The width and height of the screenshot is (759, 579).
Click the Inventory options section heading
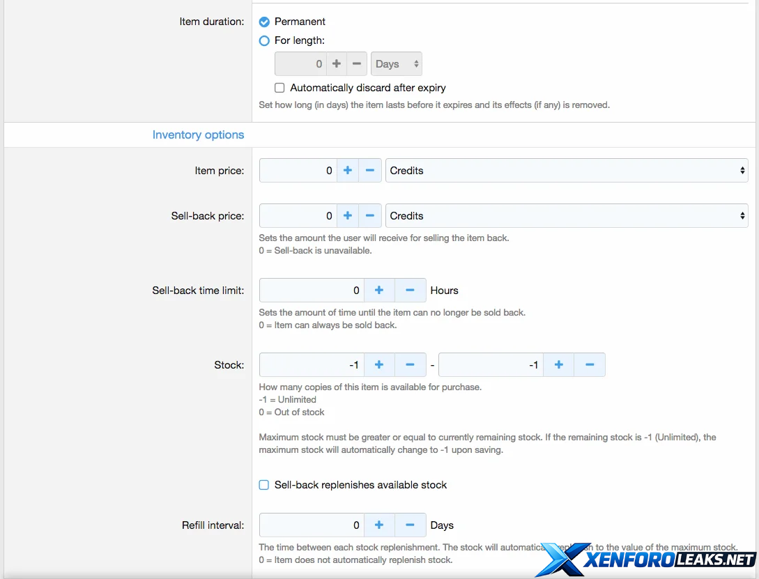click(x=198, y=135)
